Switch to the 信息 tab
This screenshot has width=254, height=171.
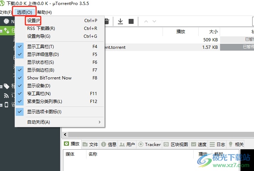click(x=109, y=144)
